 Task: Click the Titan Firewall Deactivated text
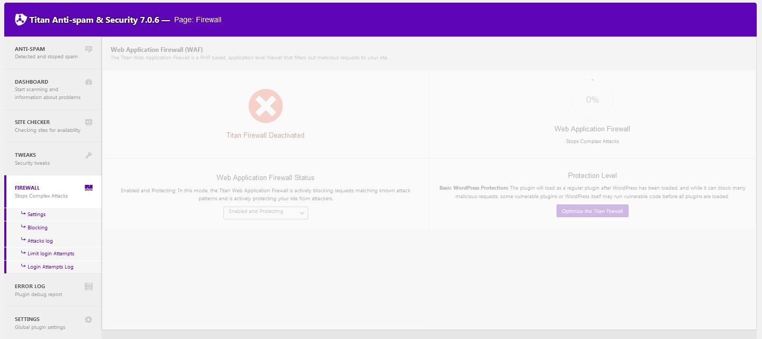pos(265,135)
